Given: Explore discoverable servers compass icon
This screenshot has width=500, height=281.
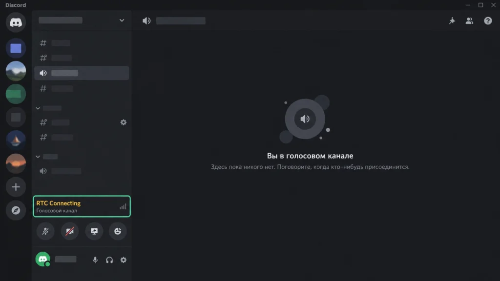Looking at the screenshot, I should [x=16, y=210].
